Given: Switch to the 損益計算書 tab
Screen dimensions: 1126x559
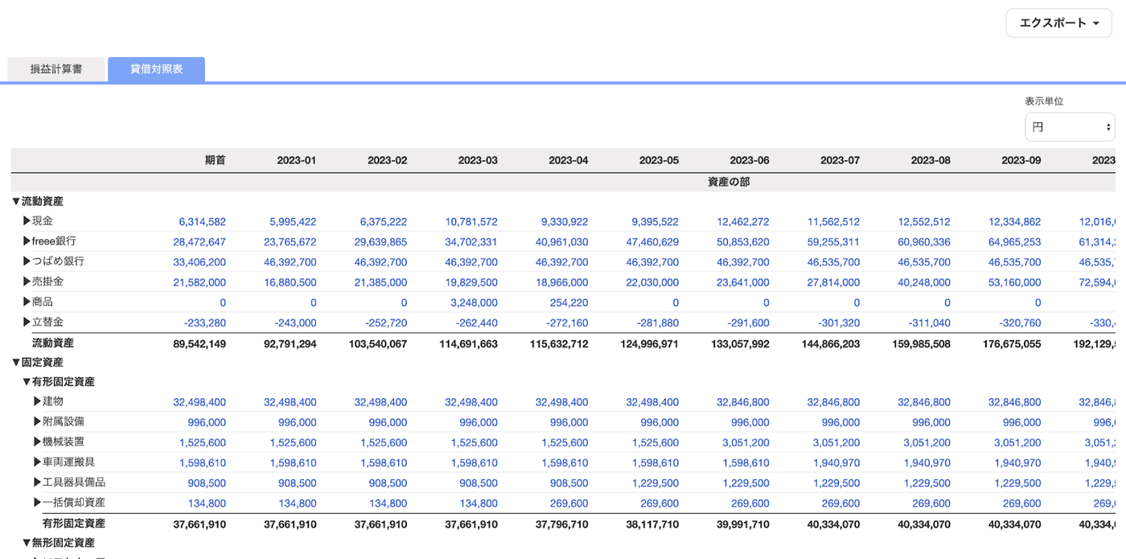Looking at the screenshot, I should pyautogui.click(x=56, y=69).
